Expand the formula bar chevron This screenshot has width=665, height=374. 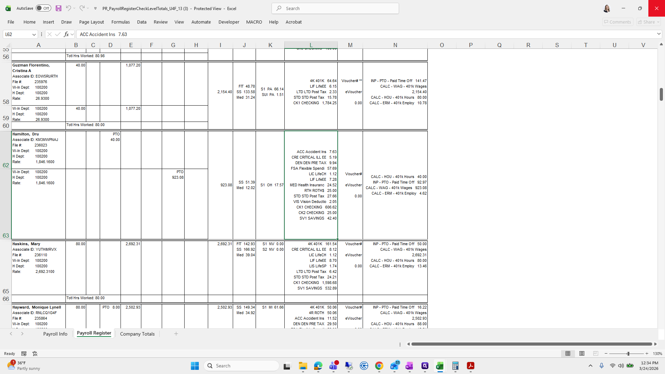pyautogui.click(x=659, y=34)
